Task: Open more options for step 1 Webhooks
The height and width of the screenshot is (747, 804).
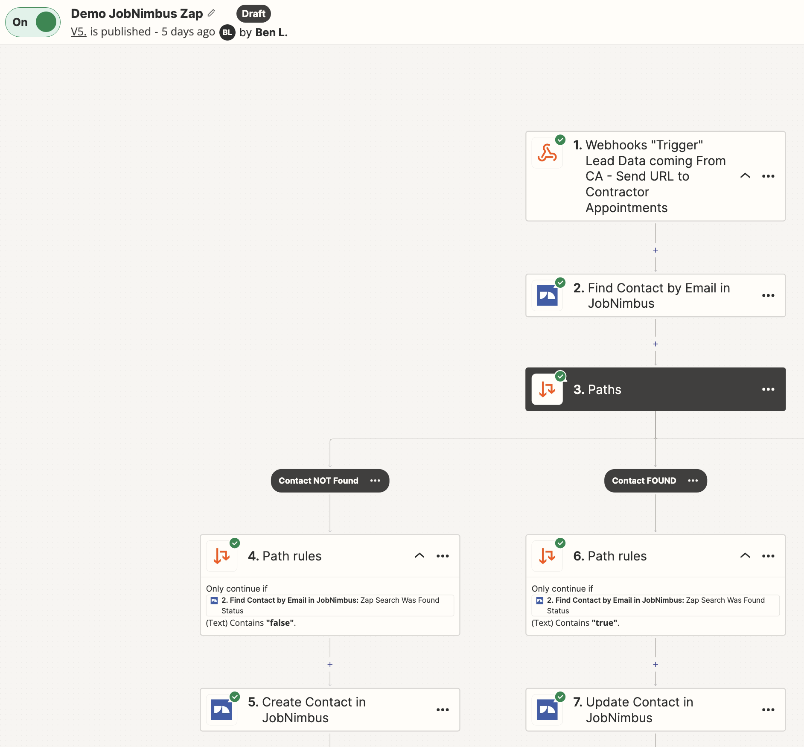Action: point(768,176)
